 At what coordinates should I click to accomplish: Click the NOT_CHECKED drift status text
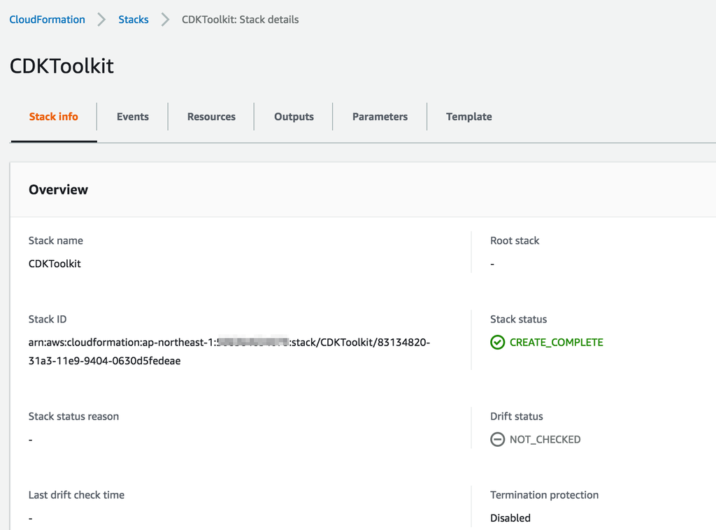pyautogui.click(x=545, y=440)
